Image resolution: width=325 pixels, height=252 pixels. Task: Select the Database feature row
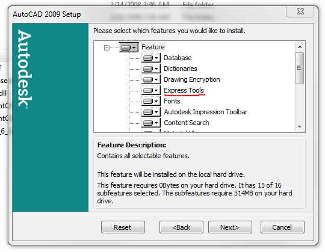[x=178, y=58]
